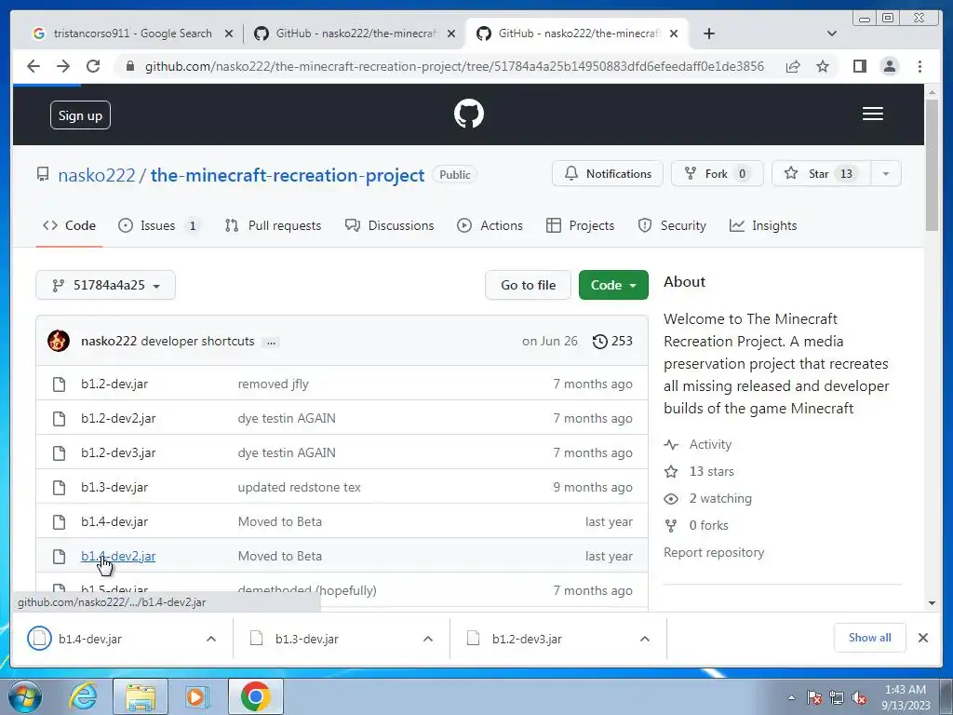Switch to the Code tab
This screenshot has width=953, height=715.
click(69, 225)
